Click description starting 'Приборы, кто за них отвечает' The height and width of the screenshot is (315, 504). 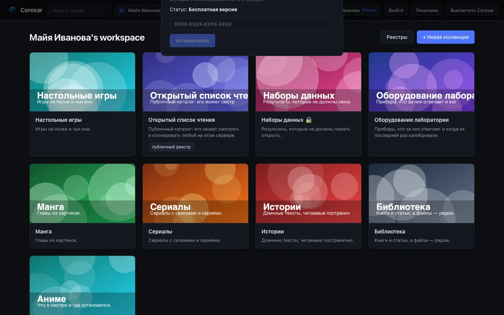coord(420,132)
